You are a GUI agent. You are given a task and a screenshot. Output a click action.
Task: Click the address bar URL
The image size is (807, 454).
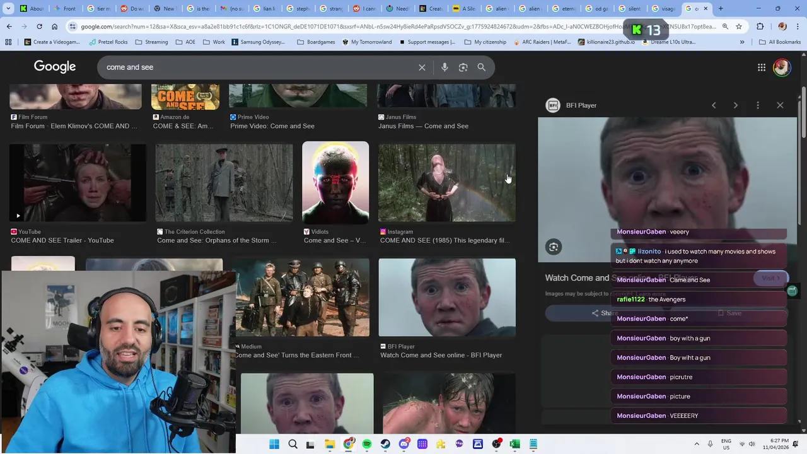[398, 26]
